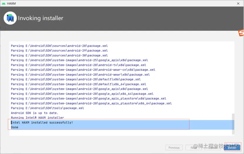This screenshot has height=154, width=244.
Task: Click the sources\android-30 parsing line
Action: tap(59, 55)
